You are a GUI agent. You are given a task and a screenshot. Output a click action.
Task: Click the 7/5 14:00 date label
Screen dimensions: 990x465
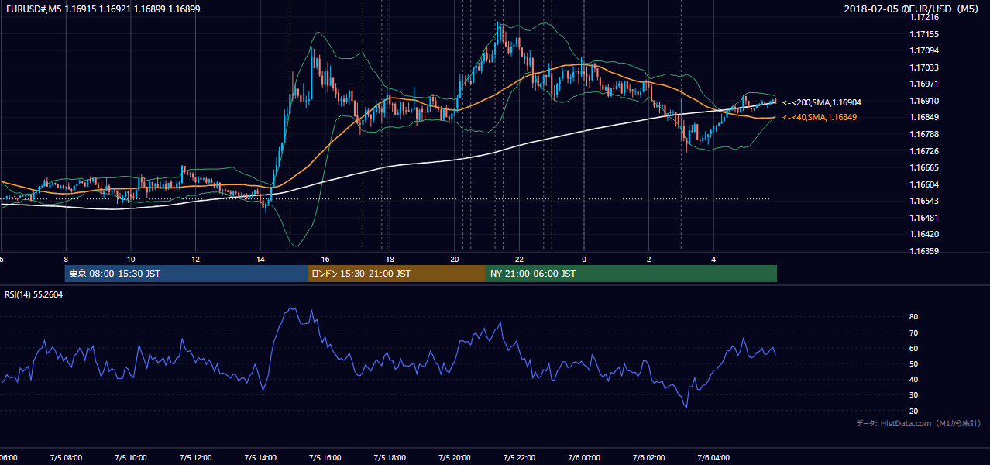[260, 457]
